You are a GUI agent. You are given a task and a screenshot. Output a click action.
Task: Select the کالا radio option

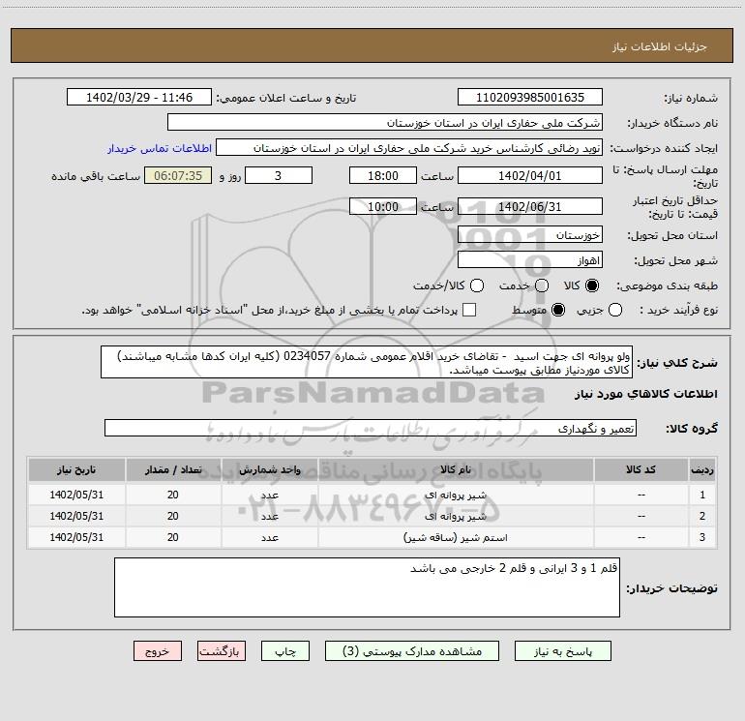592,285
